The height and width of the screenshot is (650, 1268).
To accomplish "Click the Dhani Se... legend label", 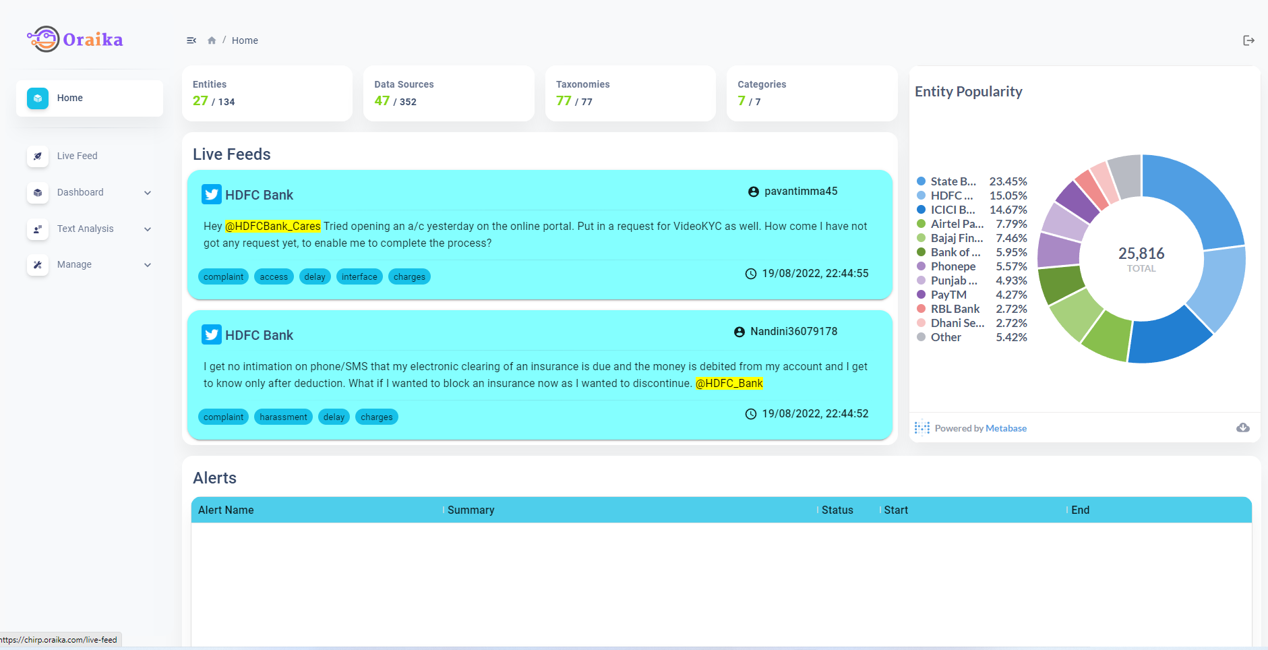I will [958, 323].
